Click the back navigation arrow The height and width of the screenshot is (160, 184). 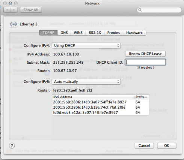(x=7, y=10)
